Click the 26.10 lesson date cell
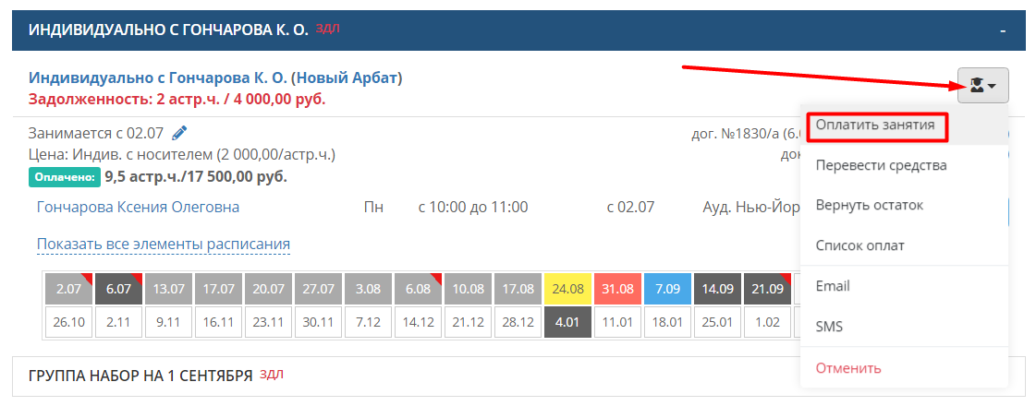1036x406 pixels. pos(68,321)
